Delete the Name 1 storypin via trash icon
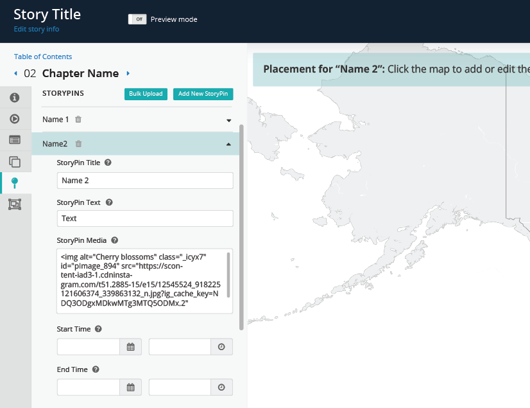The height and width of the screenshot is (408, 530). pyautogui.click(x=78, y=119)
